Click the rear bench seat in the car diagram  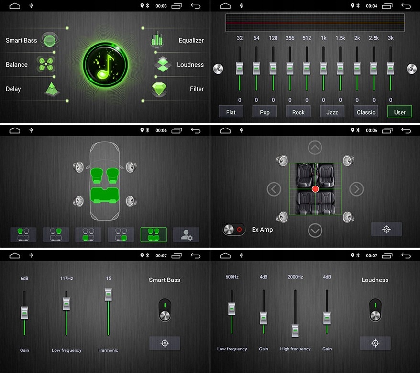(105, 195)
